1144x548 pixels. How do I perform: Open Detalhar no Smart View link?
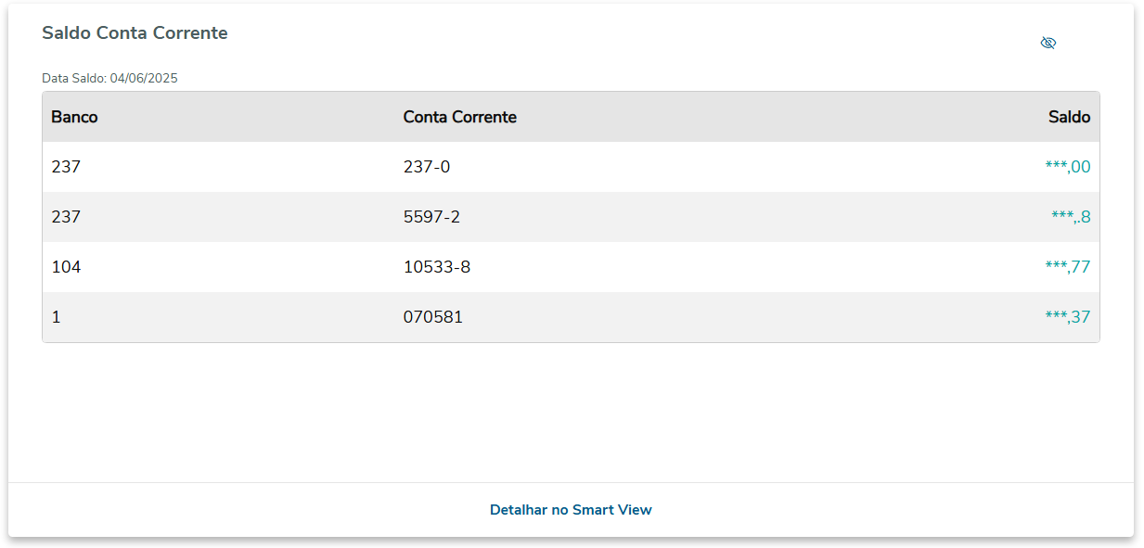click(x=571, y=510)
